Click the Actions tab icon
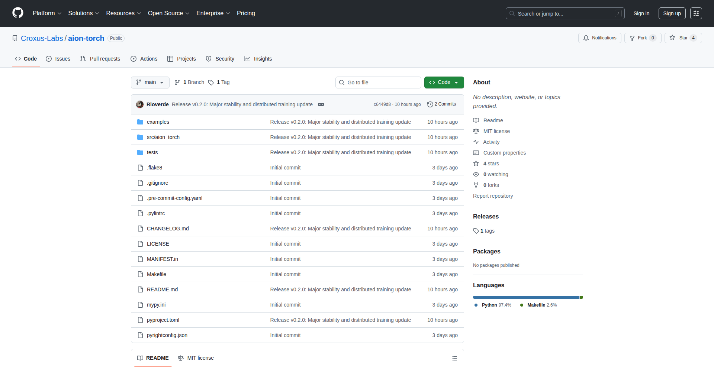The width and height of the screenshot is (714, 369). click(x=134, y=59)
